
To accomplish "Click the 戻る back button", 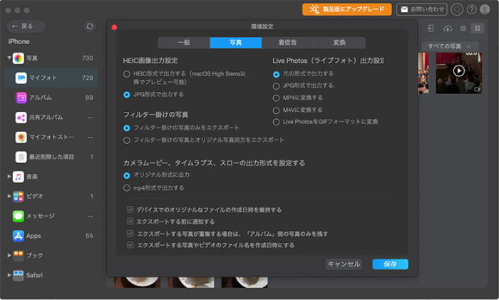I will click(26, 26).
